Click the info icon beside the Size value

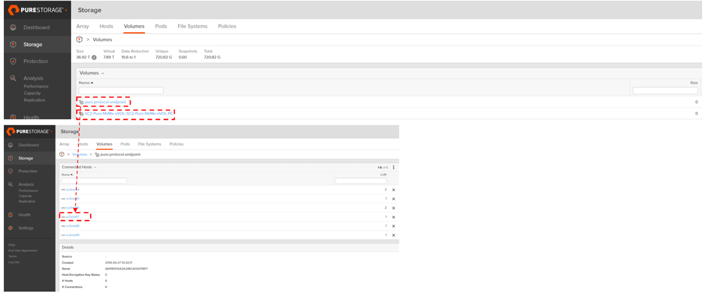coord(94,57)
